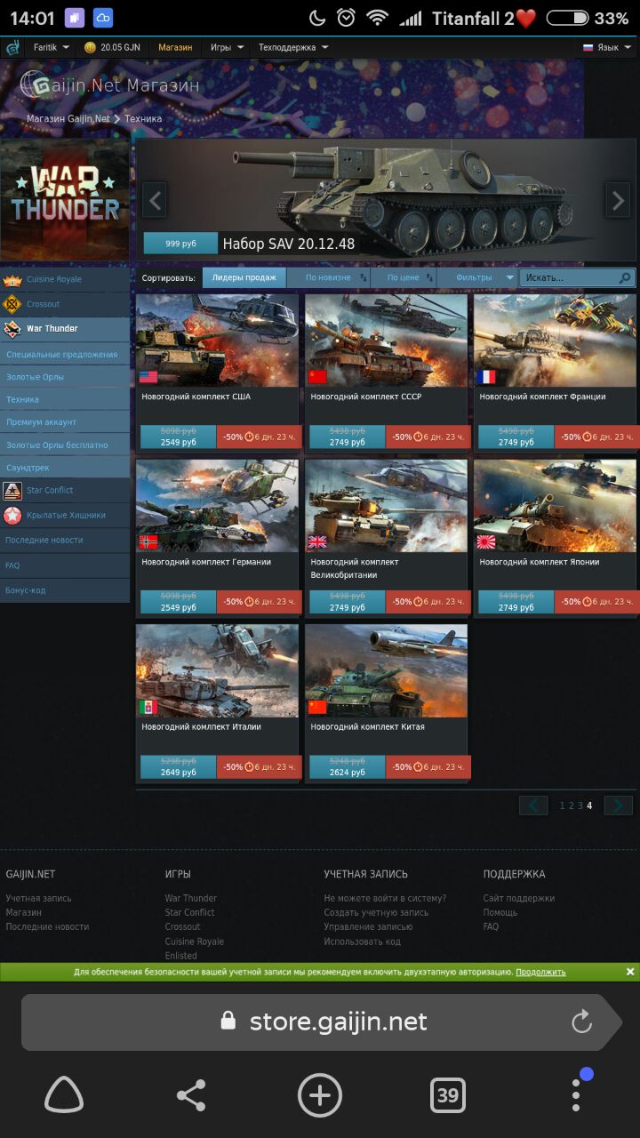Open a new tab with plus icon
Image resolution: width=640 pixels, height=1138 pixels.
pyautogui.click(x=320, y=1095)
